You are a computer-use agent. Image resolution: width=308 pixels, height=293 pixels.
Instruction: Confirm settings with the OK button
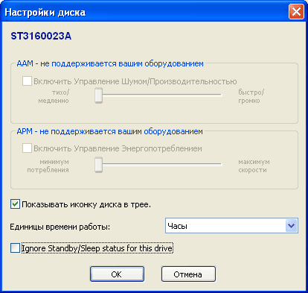[117, 274]
